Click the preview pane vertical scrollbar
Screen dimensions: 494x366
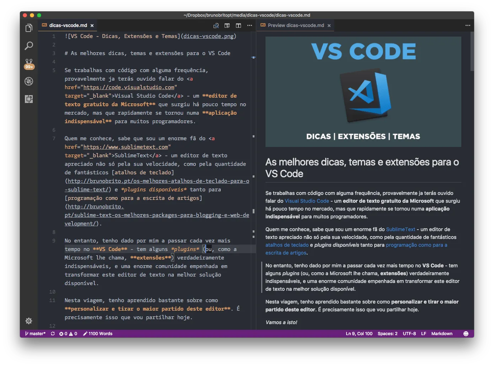pos(472,51)
